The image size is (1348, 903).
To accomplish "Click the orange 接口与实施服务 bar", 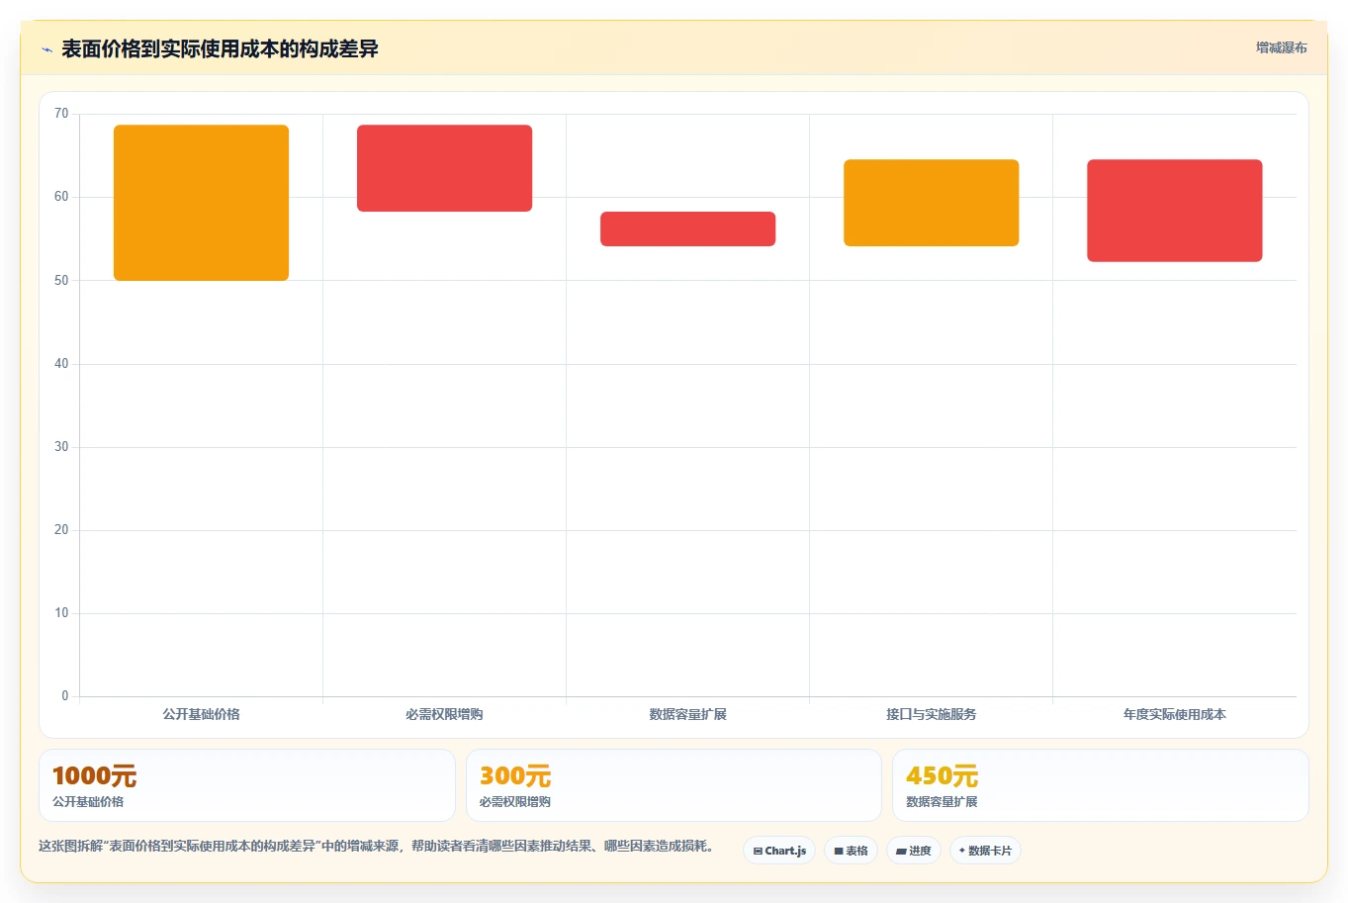I will point(932,203).
